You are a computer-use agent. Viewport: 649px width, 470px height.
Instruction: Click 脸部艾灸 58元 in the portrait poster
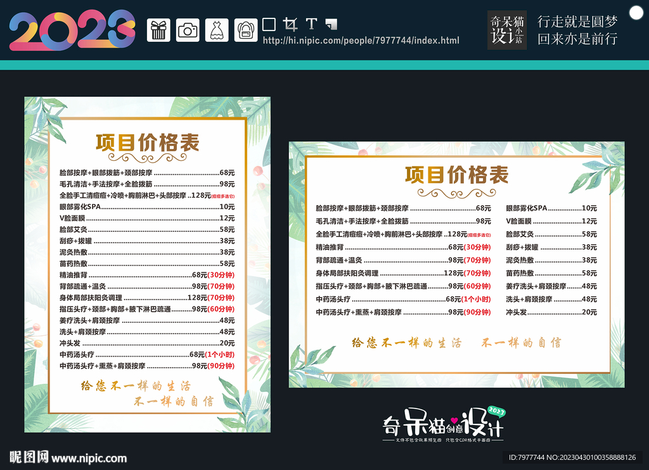[147, 230]
